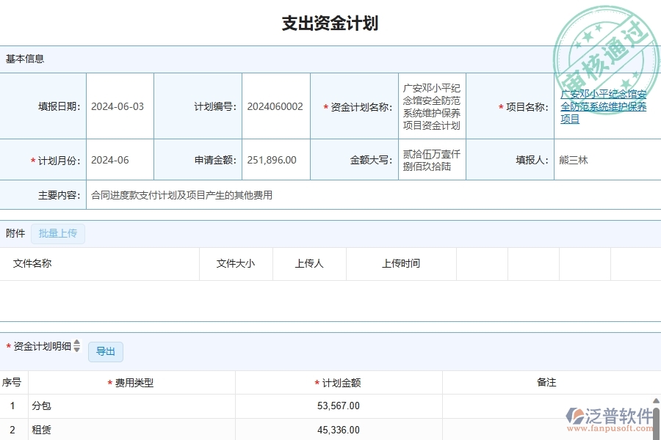
Task: Click the 填报日期 date value 2024-06-03
Action: pos(119,106)
